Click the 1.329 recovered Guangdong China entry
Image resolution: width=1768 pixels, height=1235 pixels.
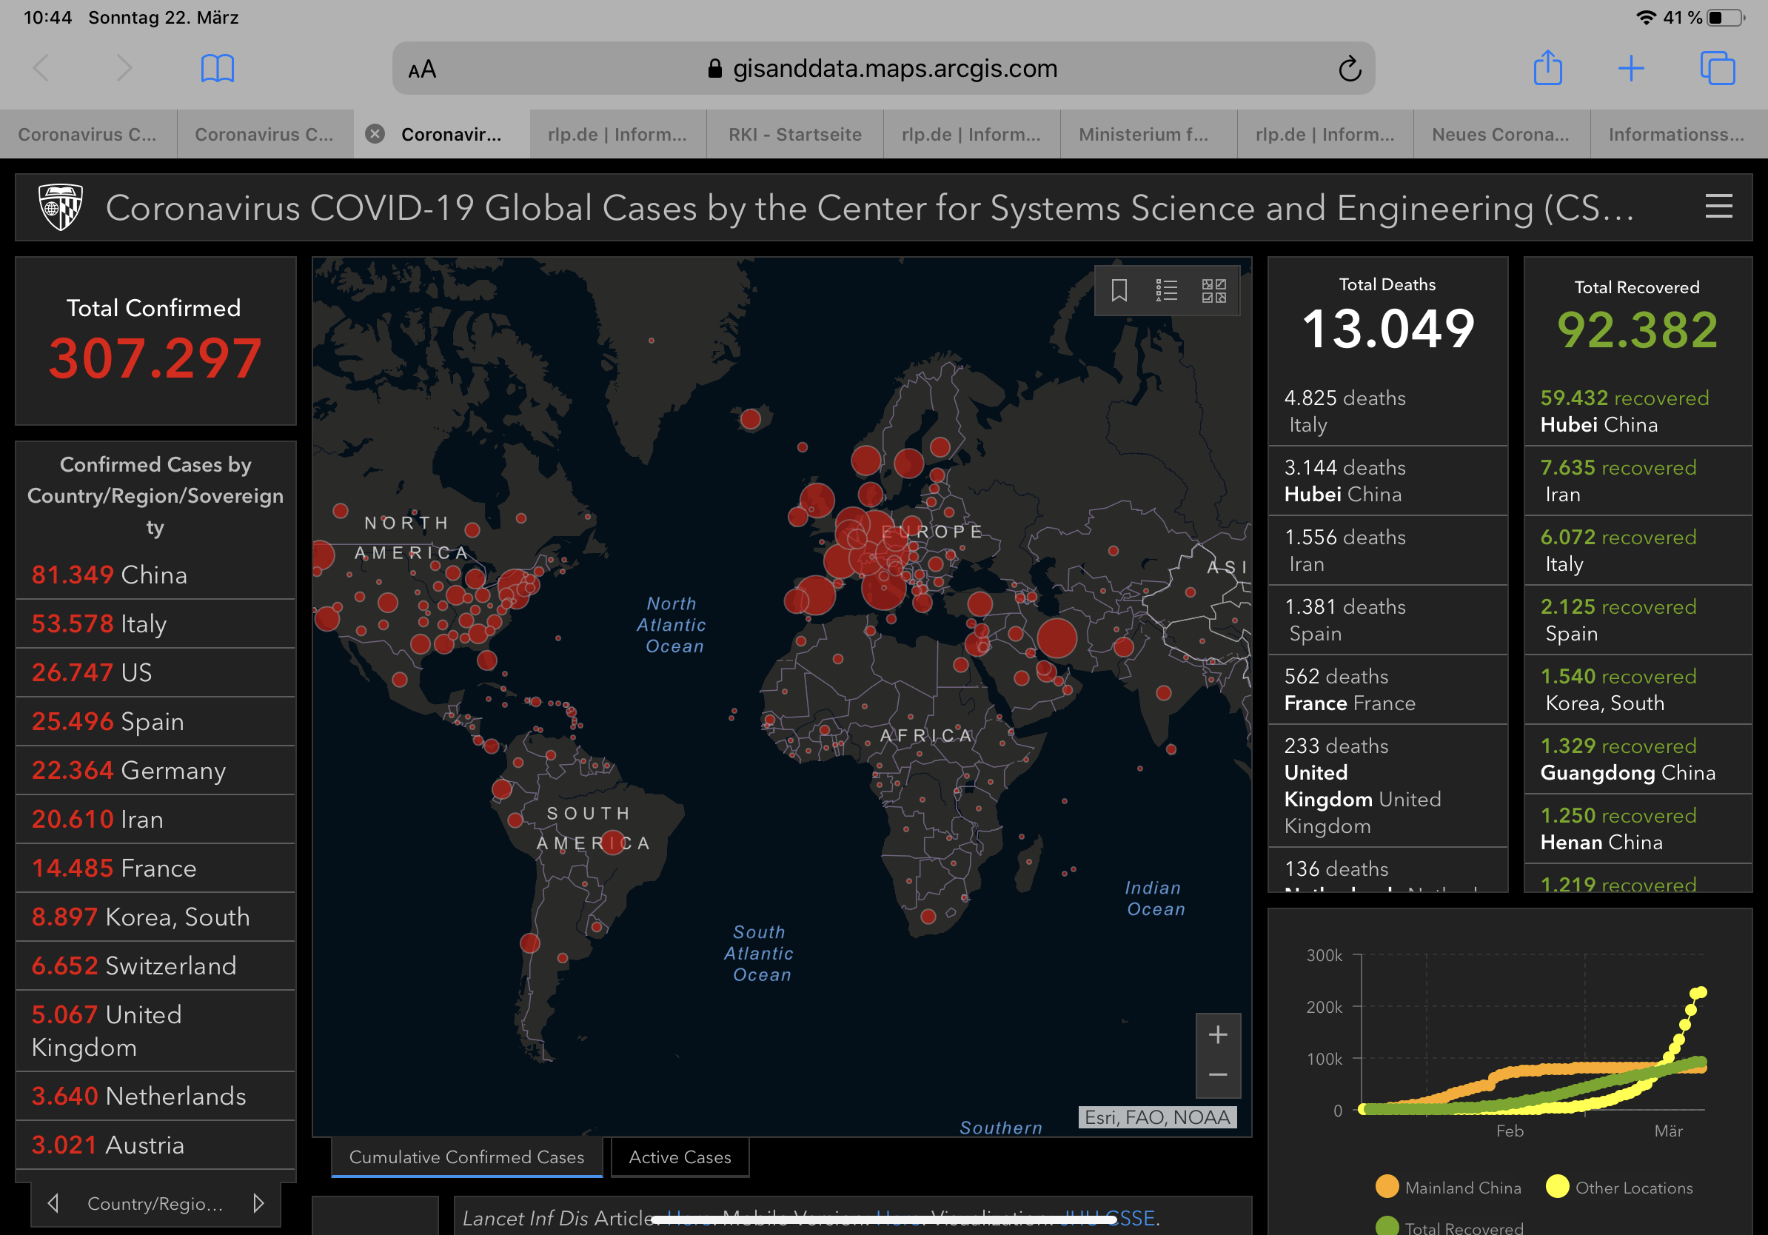coord(1638,759)
